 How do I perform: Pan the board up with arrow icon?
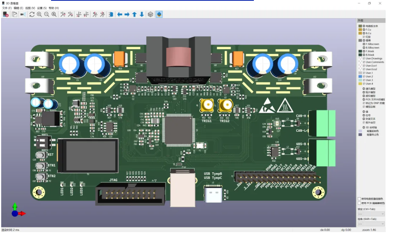(134, 14)
